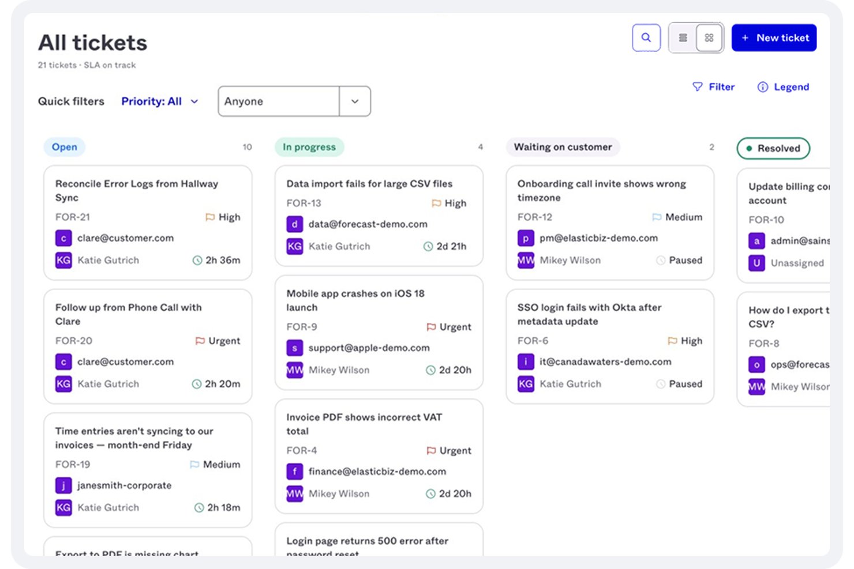Click Paused status icon on FOR-12

[661, 261]
